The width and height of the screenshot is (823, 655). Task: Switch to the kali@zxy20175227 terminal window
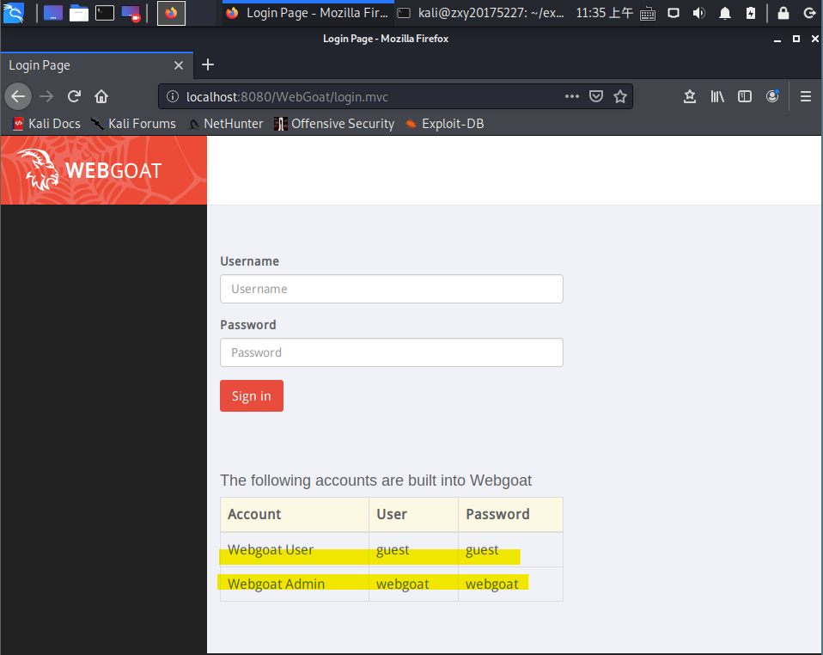[x=480, y=13]
